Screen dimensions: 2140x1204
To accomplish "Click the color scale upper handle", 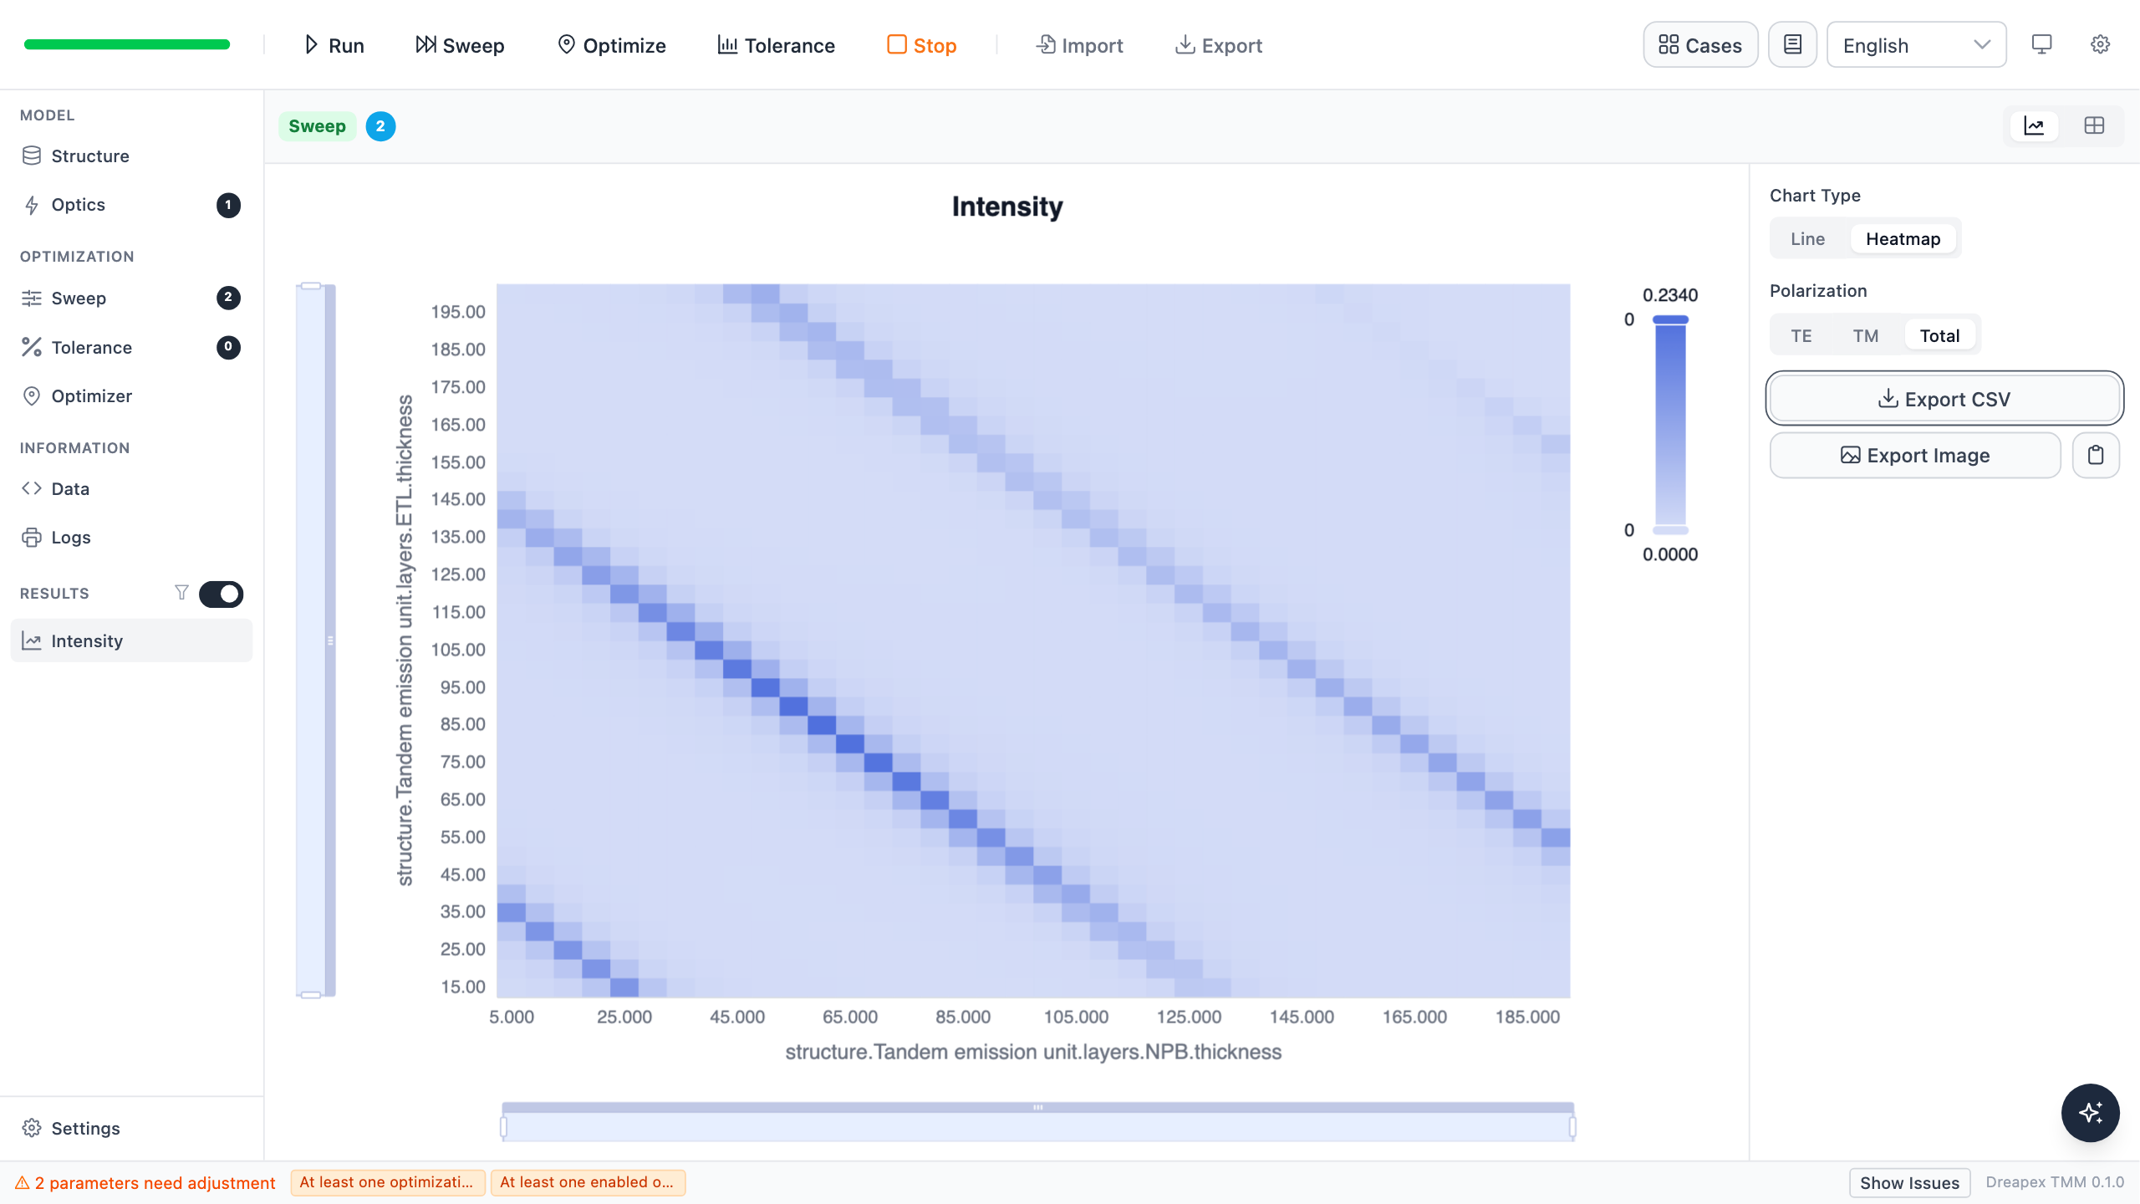I will 1670,319.
